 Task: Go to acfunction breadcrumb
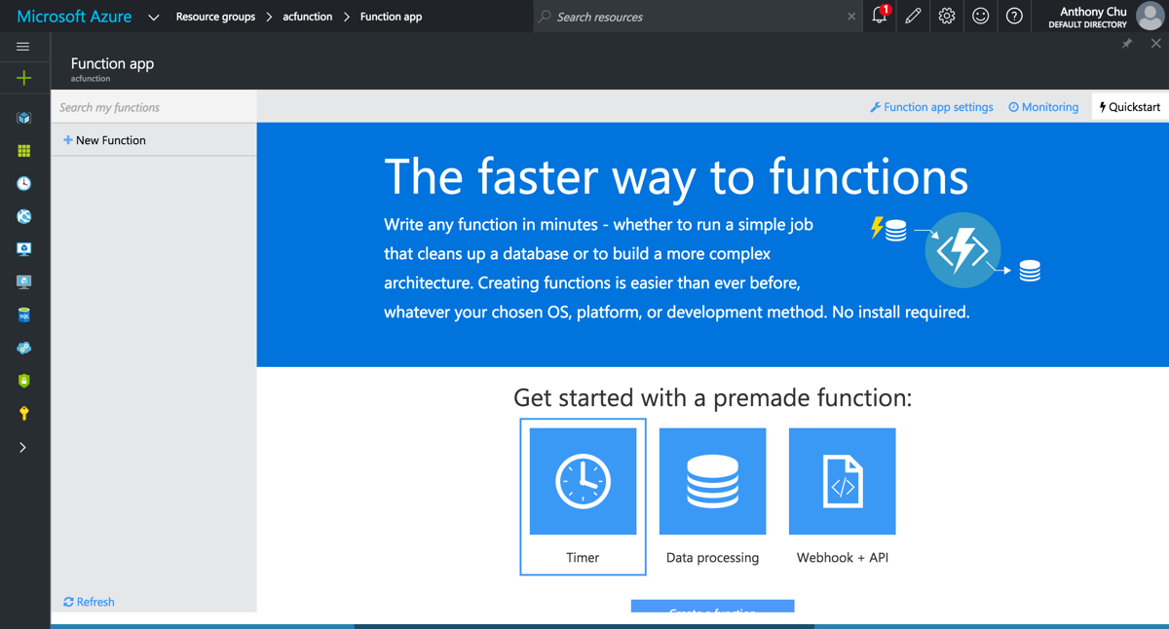pyautogui.click(x=308, y=17)
